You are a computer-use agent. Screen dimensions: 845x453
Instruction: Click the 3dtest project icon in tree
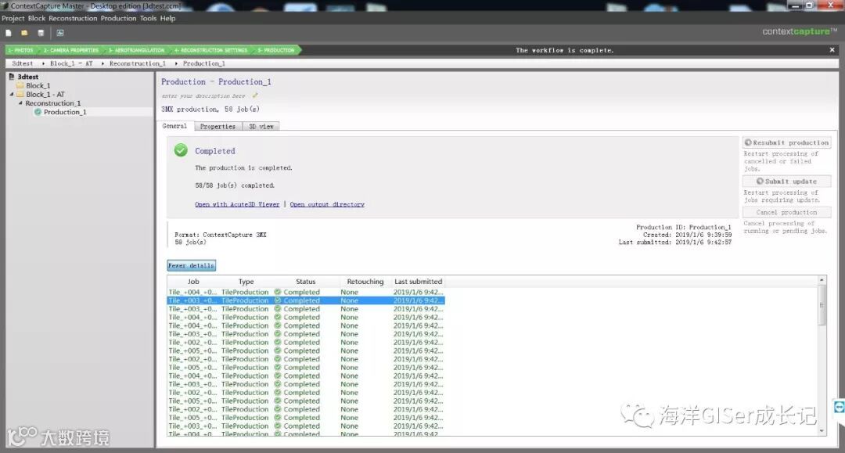11,77
